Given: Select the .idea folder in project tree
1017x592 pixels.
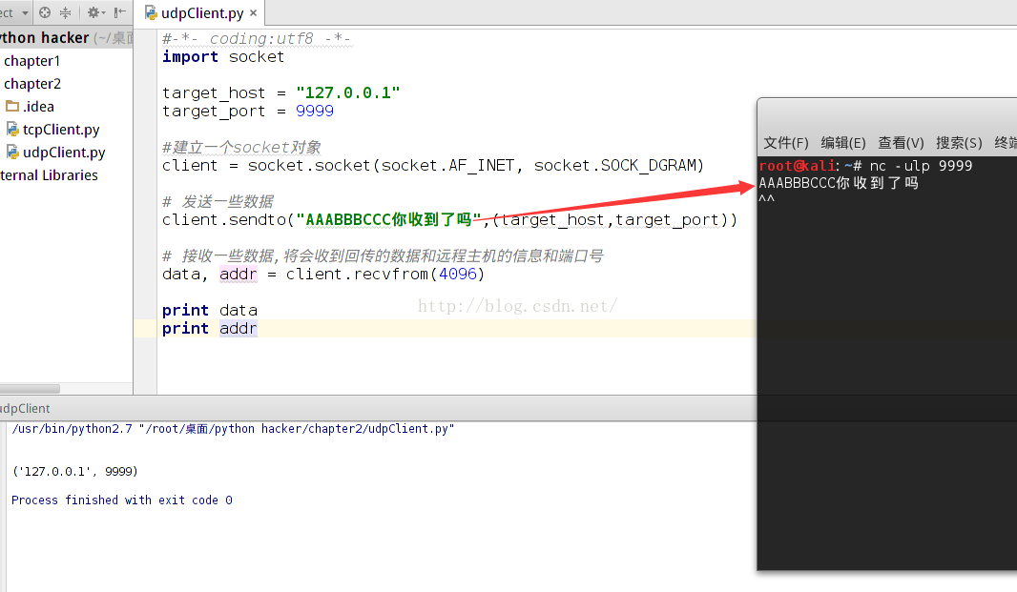Looking at the screenshot, I should coord(38,107).
